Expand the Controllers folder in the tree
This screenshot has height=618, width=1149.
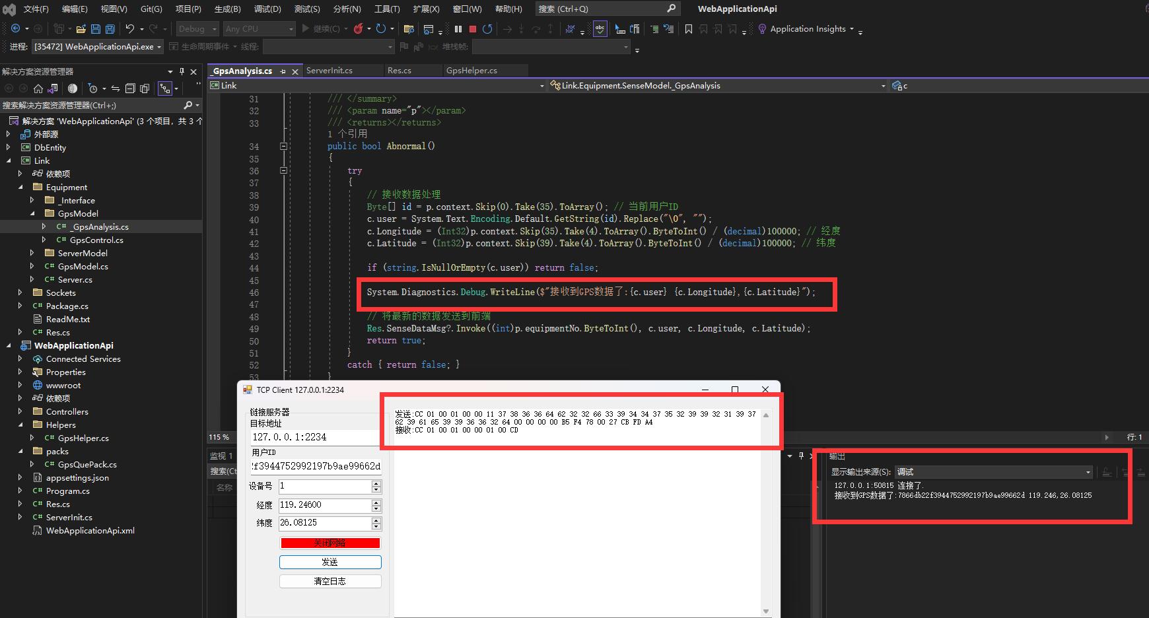point(20,411)
